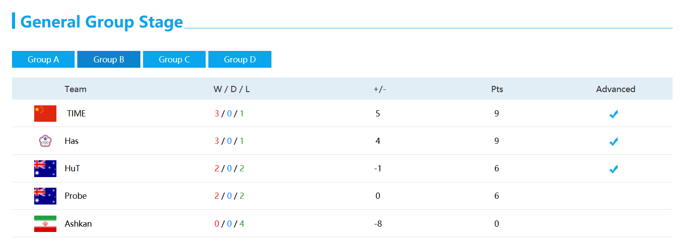Select team name Ashkan
The width and height of the screenshot is (681, 251).
pos(78,224)
